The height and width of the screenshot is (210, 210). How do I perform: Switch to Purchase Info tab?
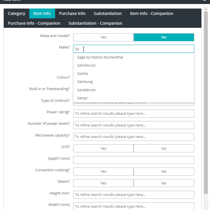[72, 13]
